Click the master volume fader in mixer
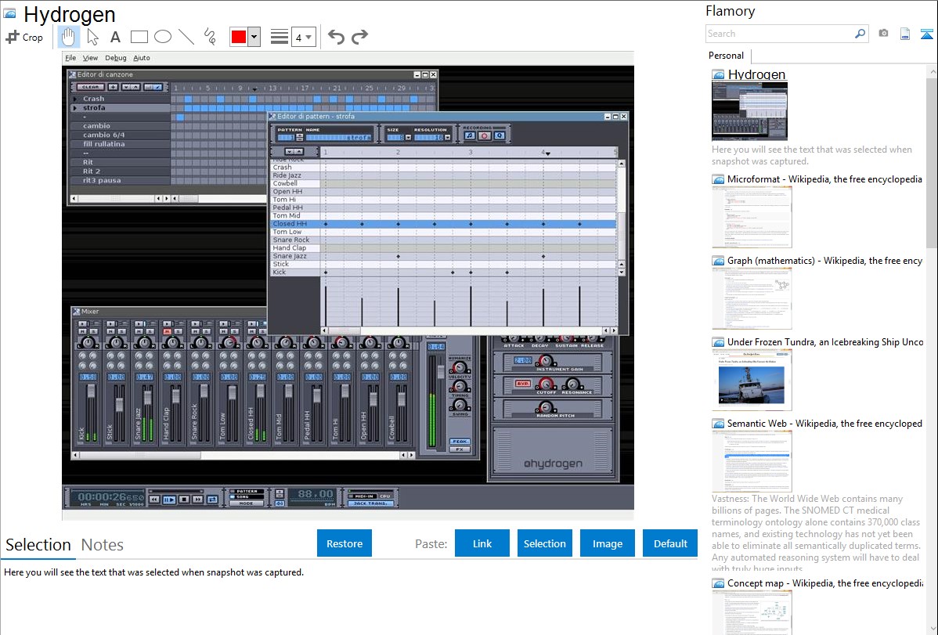Image resolution: width=938 pixels, height=635 pixels. click(441, 371)
